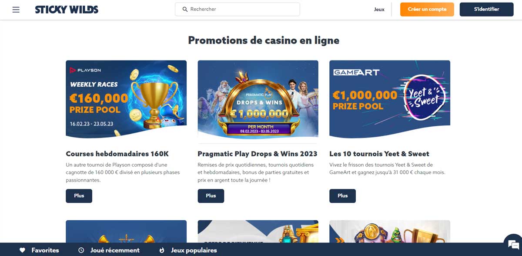Click the S'identifier button
522x256 pixels.
487,9
